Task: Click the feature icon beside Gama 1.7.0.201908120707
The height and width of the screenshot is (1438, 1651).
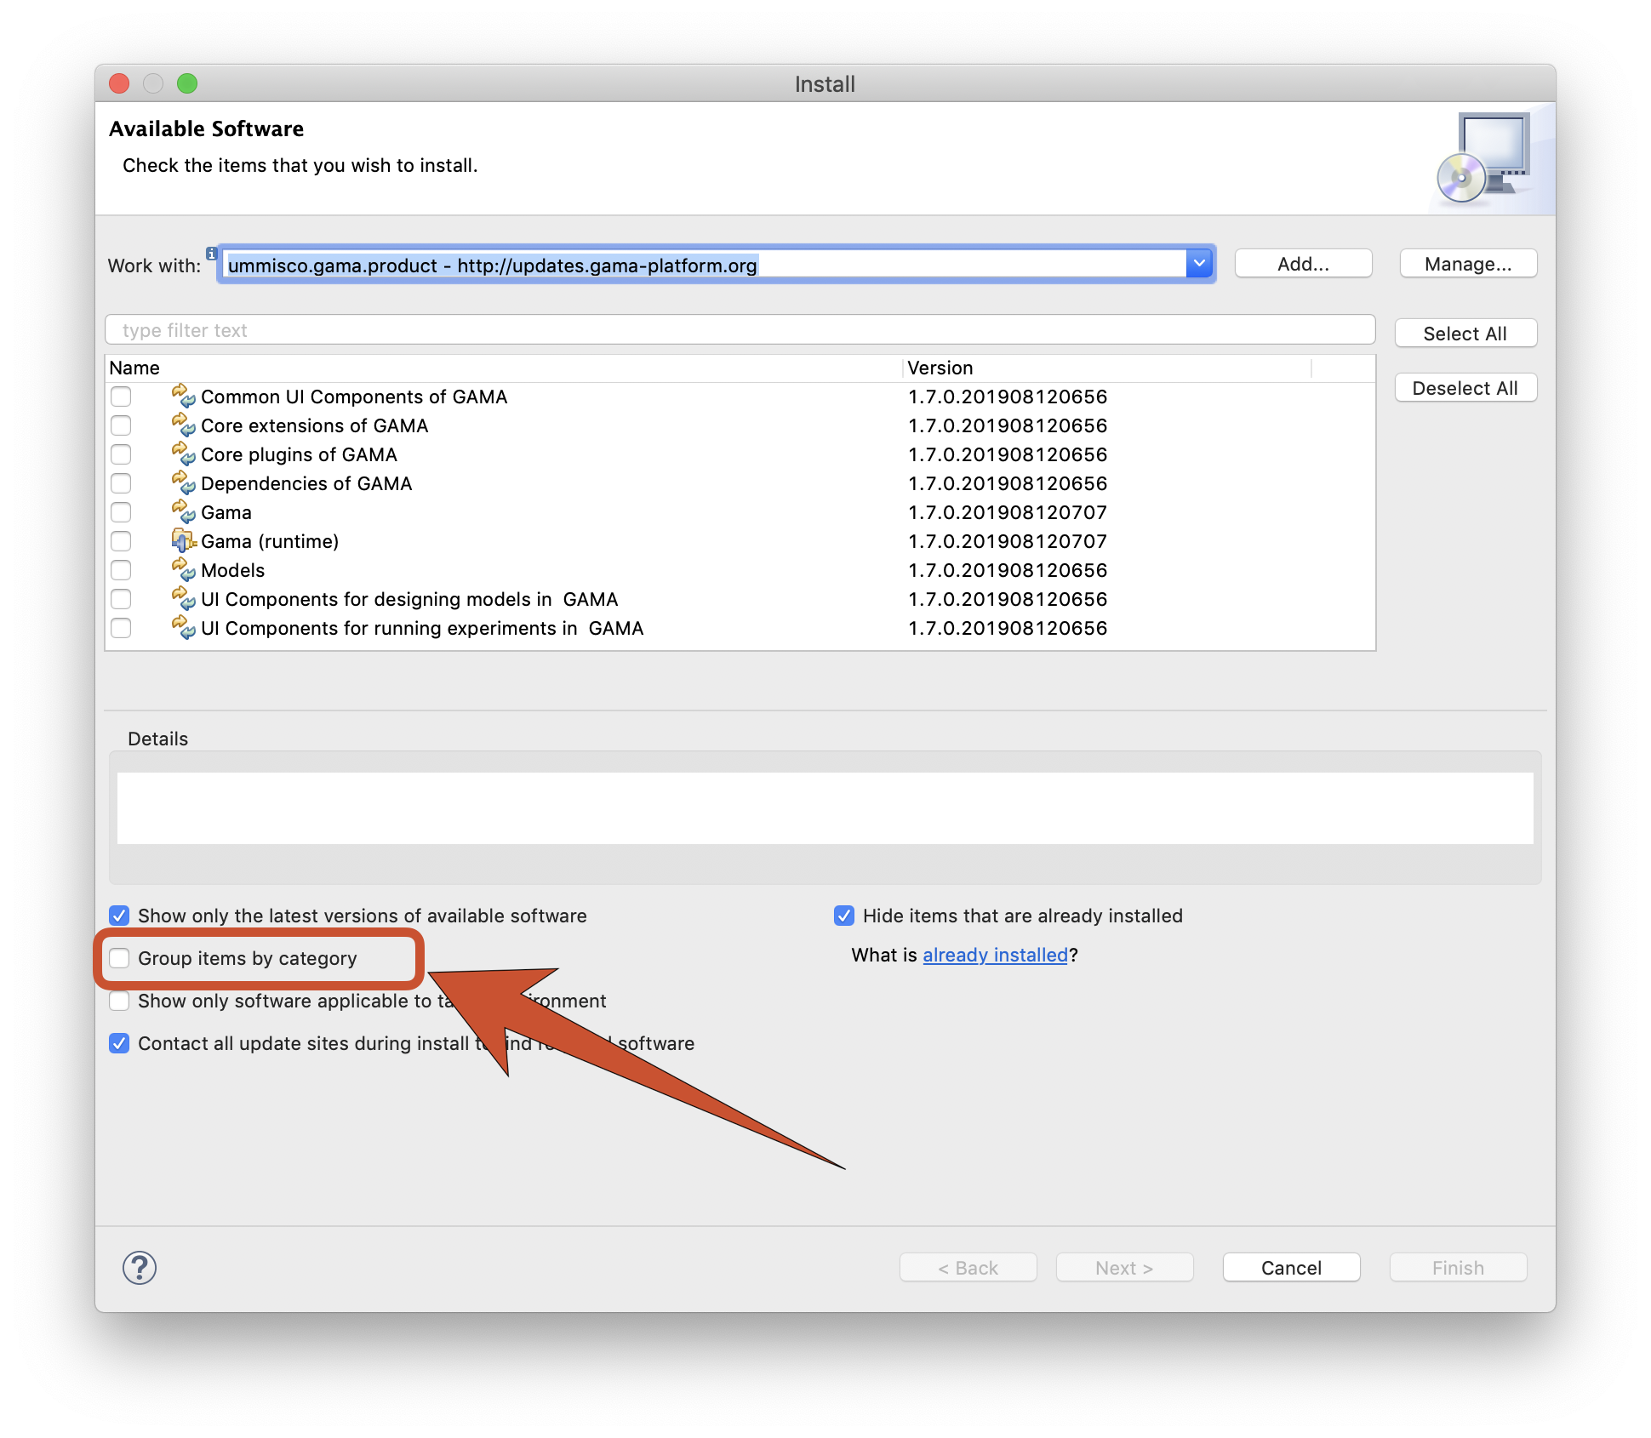Action: coord(183,512)
